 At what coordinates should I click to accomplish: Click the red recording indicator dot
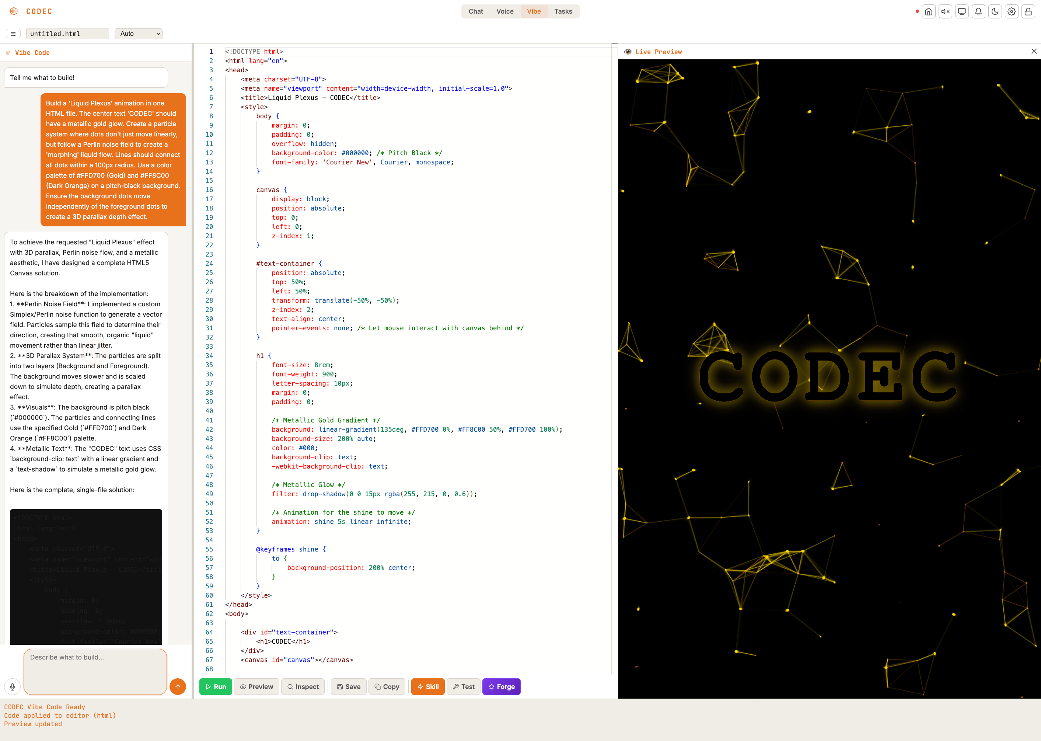917,11
